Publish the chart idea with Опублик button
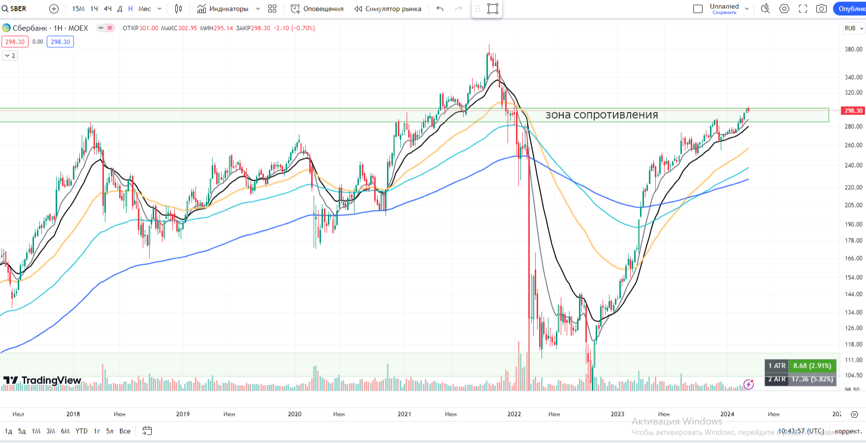The width and height of the screenshot is (866, 443). click(850, 9)
